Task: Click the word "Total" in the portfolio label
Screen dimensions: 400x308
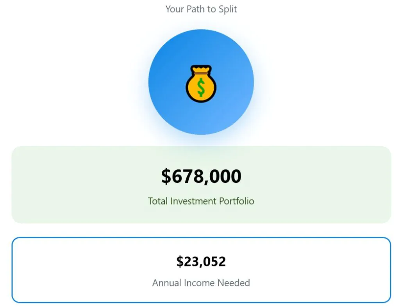Action: click(x=157, y=201)
